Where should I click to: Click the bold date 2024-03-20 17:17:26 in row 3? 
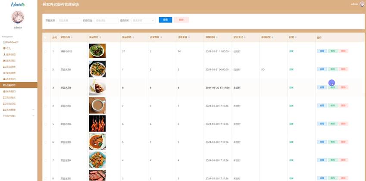(x=218, y=88)
